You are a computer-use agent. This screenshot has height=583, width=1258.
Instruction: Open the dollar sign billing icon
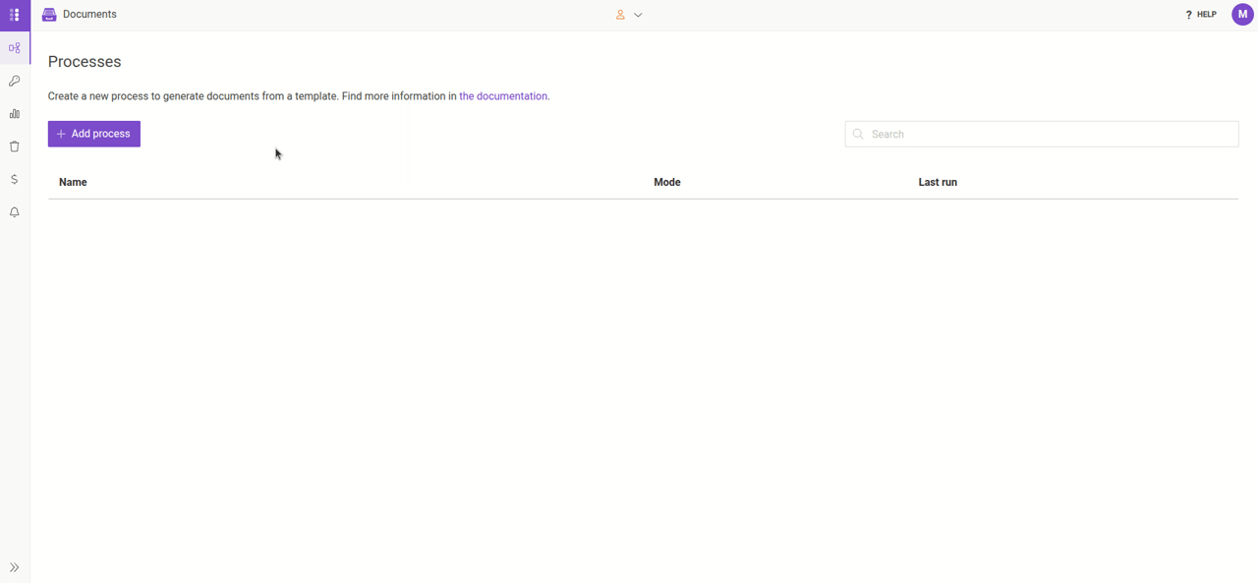(x=15, y=180)
